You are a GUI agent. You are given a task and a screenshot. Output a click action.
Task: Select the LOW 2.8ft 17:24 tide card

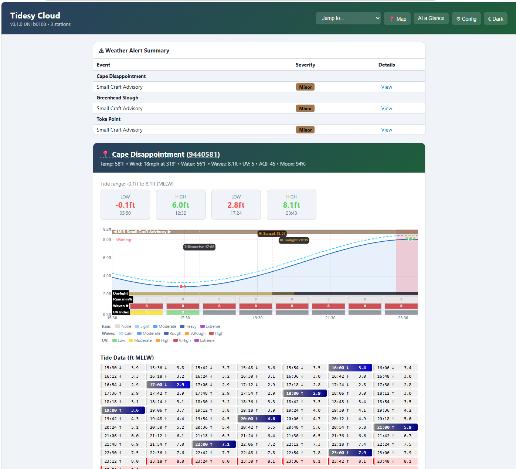(x=236, y=205)
